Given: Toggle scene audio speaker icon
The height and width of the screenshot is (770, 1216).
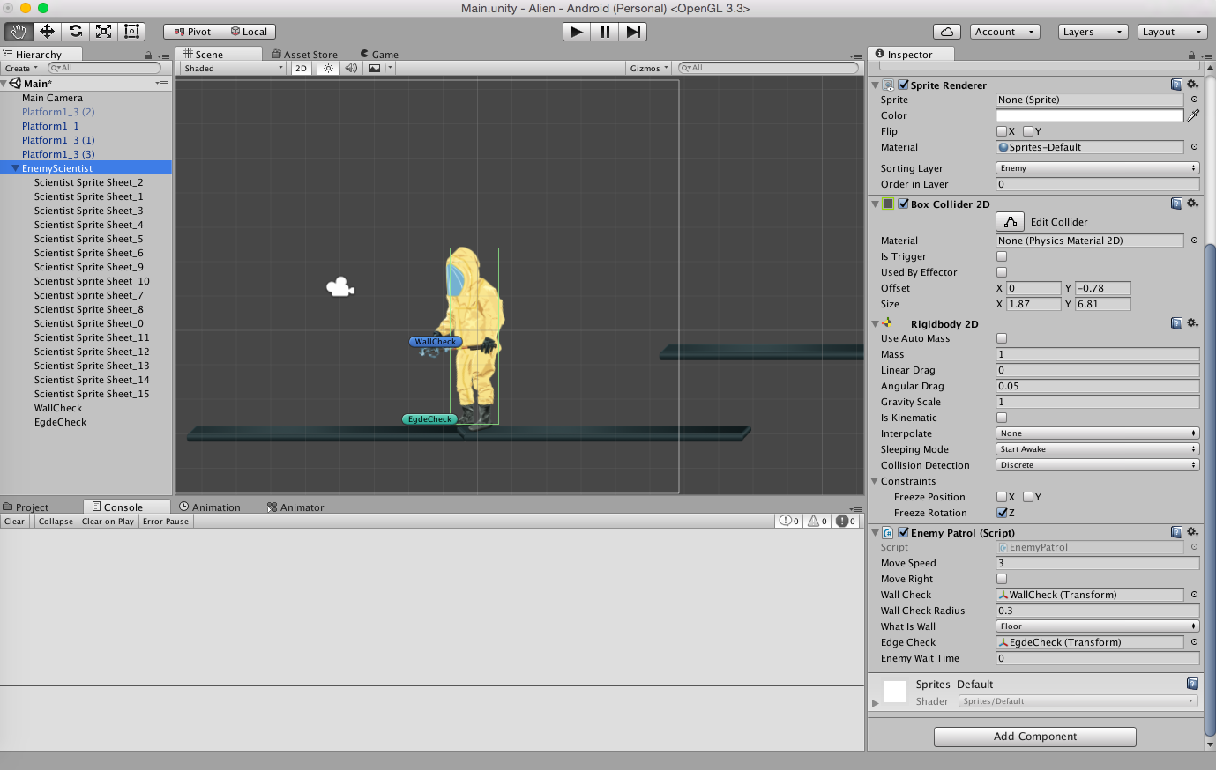Looking at the screenshot, I should point(350,68).
